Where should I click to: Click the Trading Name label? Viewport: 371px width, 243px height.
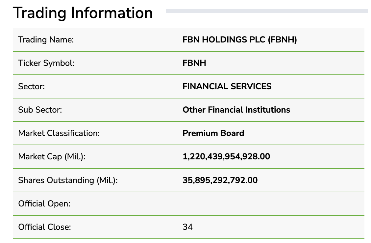(46, 40)
